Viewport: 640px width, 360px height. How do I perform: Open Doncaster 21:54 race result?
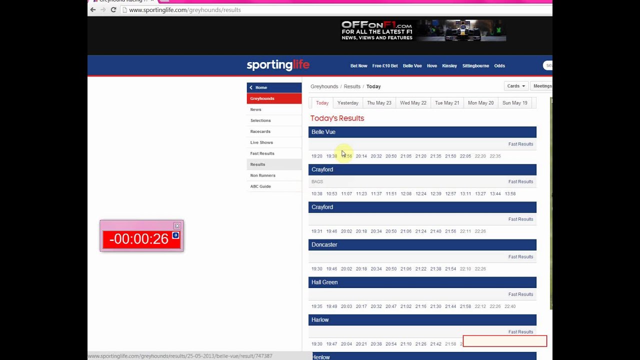(450, 268)
